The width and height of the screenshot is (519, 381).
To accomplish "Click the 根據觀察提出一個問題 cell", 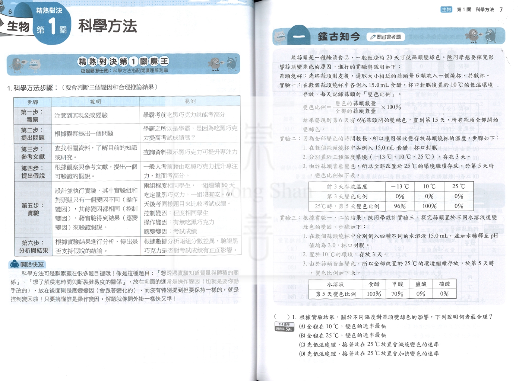I will [x=96, y=134].
